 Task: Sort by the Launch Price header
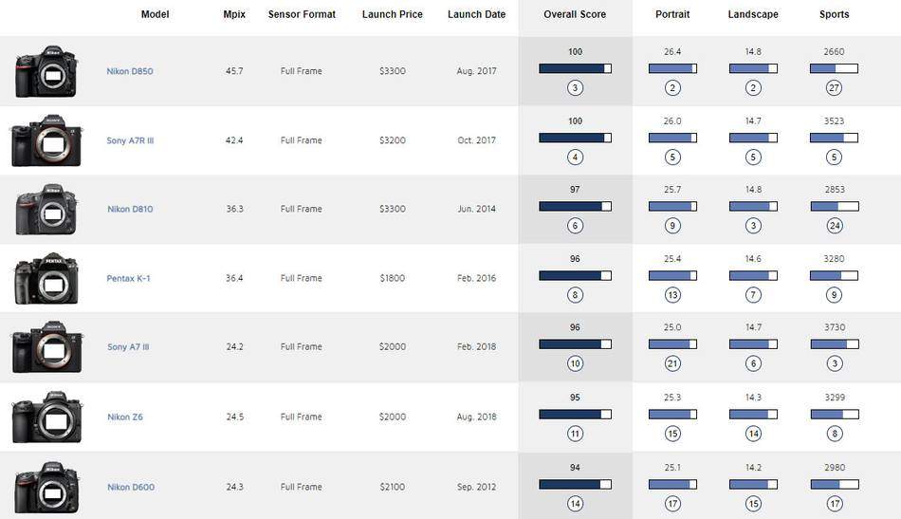pyautogui.click(x=393, y=14)
